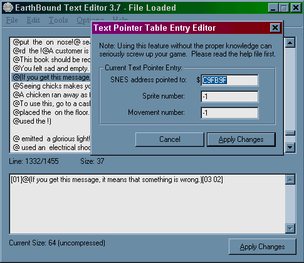Click the EarthBound app icon in title bar
Image resolution: width=304 pixels, height=263 pixels.
pos(8,8)
